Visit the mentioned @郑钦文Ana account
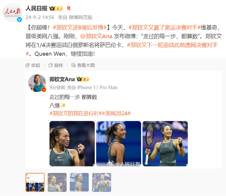 pos(96,36)
